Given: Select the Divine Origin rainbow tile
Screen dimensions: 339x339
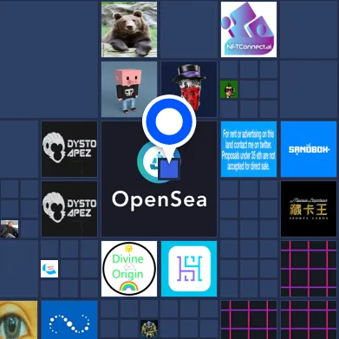Looking at the screenshot, I should 129,269.
